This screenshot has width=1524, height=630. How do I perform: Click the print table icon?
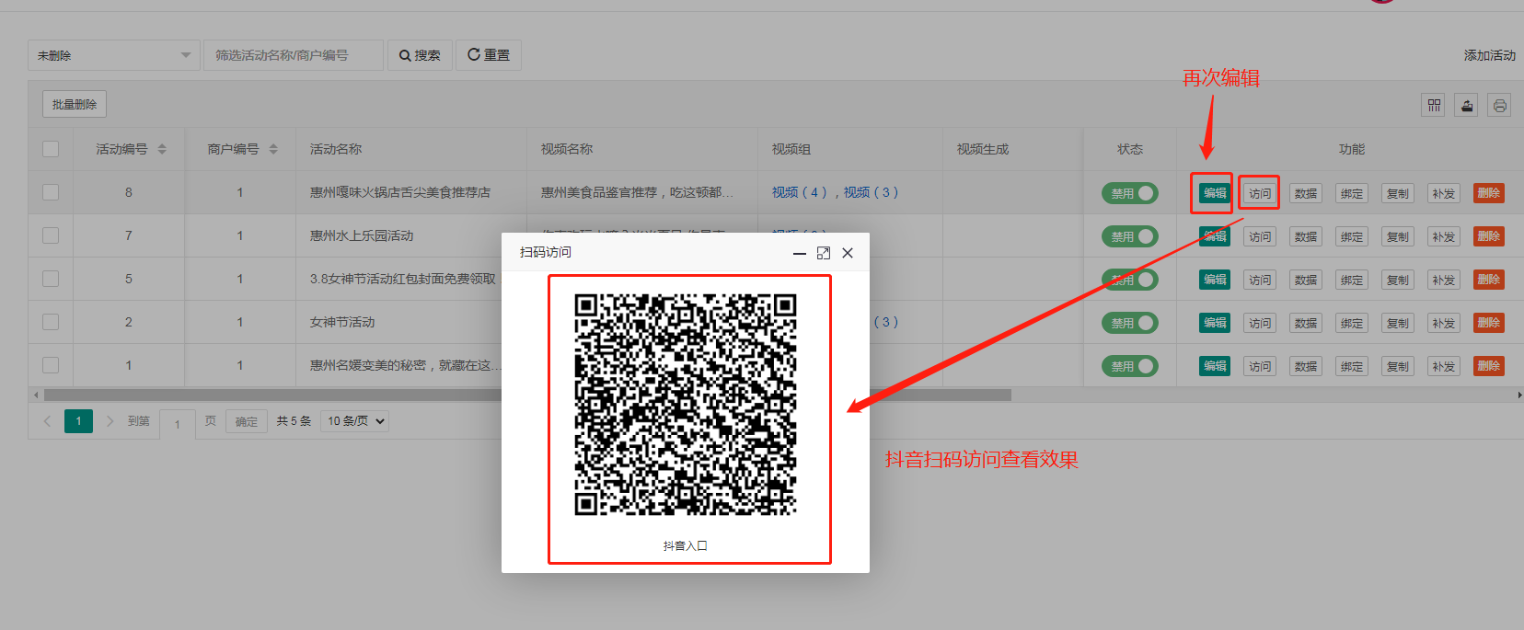[x=1500, y=105]
